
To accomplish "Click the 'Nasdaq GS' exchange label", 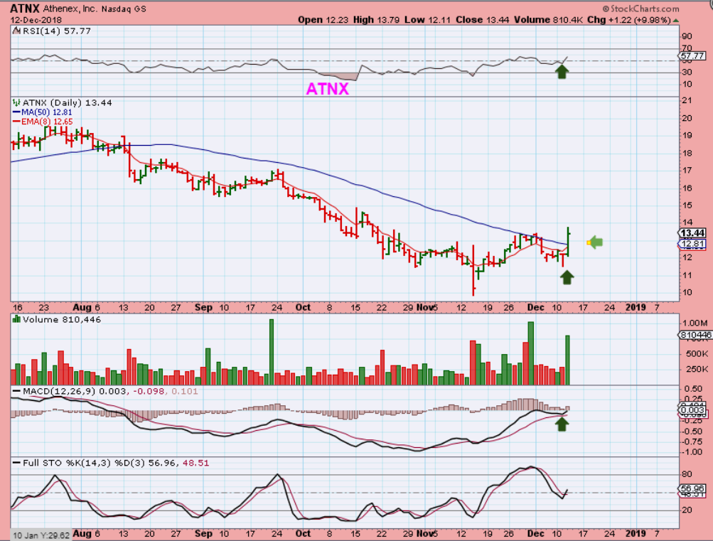I will 124,9.
